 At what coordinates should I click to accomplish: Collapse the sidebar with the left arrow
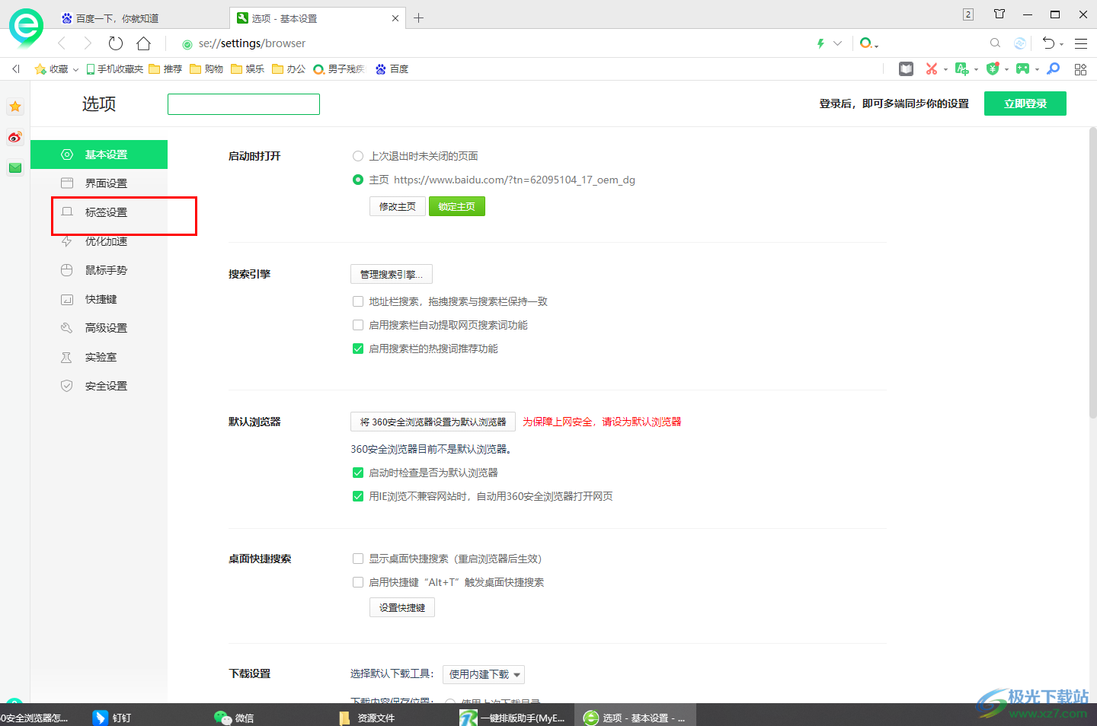pos(15,69)
